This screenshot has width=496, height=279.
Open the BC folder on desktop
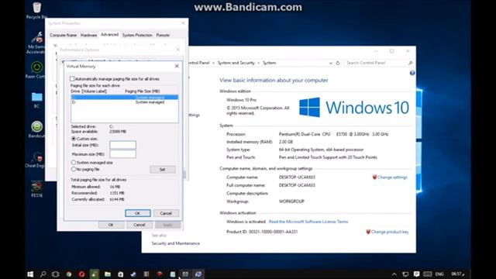[36, 100]
